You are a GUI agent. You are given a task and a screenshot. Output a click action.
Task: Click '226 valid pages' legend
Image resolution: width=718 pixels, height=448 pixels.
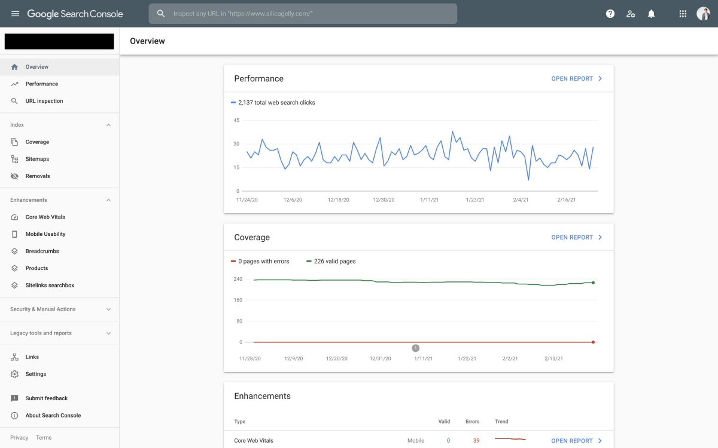[331, 262]
